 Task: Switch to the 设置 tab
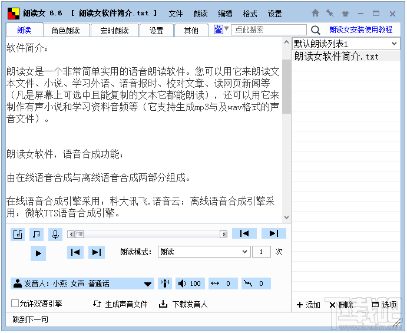[157, 31]
